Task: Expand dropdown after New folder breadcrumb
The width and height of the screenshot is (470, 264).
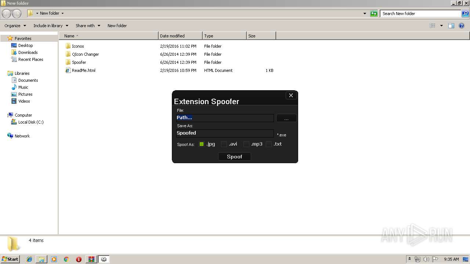Action: 62,14
